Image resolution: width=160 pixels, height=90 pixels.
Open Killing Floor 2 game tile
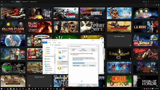[x=39, y=27]
